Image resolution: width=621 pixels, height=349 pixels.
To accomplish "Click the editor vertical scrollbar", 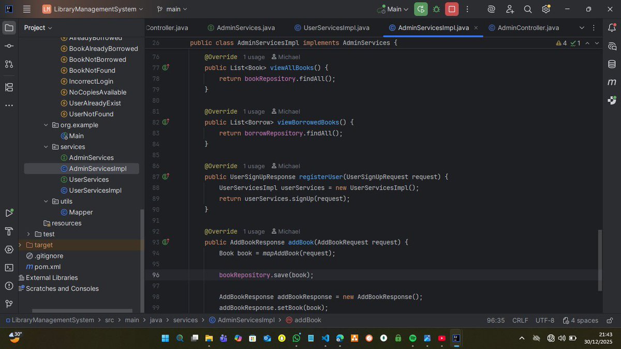I will (600, 260).
